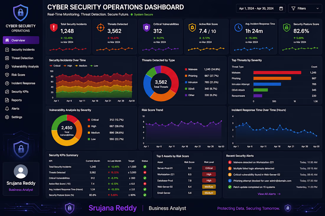This screenshot has height=216, width=325.
Task: Toggle the Low series in incidents legend
Action: [x=94, y=66]
